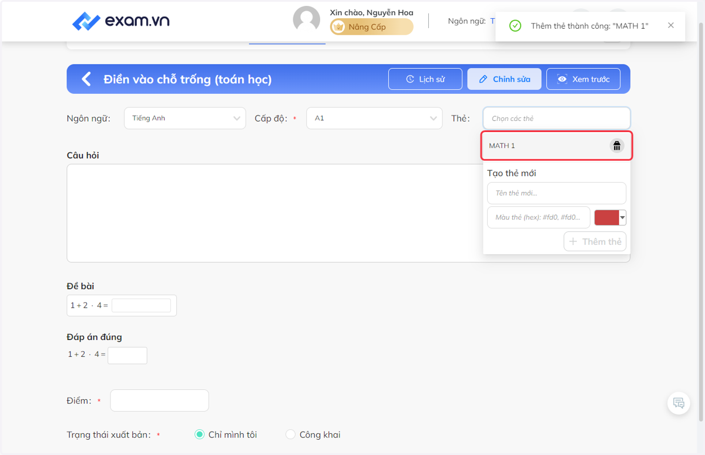The image size is (705, 455).
Task: Click the exam.vn logo
Action: pyautogui.click(x=121, y=21)
